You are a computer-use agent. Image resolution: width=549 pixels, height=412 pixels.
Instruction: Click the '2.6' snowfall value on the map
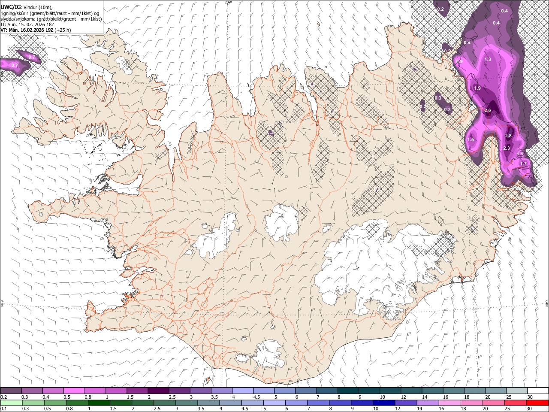(488, 111)
